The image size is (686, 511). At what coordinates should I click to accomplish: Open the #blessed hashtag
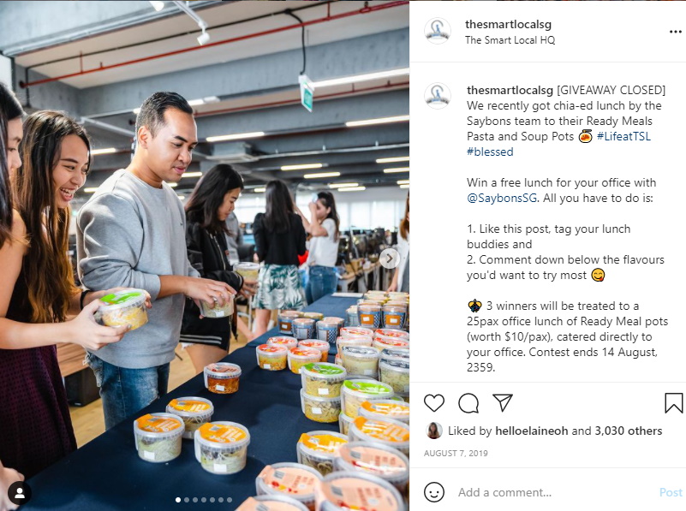click(x=490, y=152)
